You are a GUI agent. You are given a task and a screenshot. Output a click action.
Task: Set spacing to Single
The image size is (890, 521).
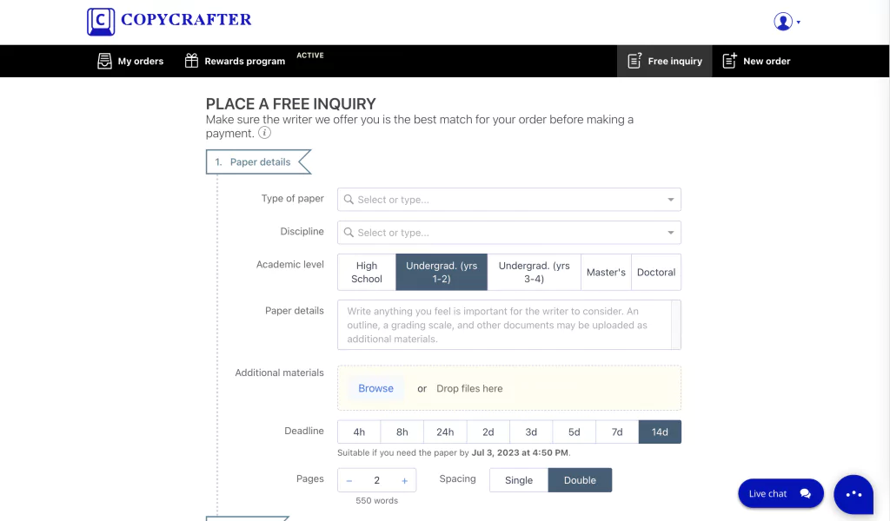(x=519, y=480)
